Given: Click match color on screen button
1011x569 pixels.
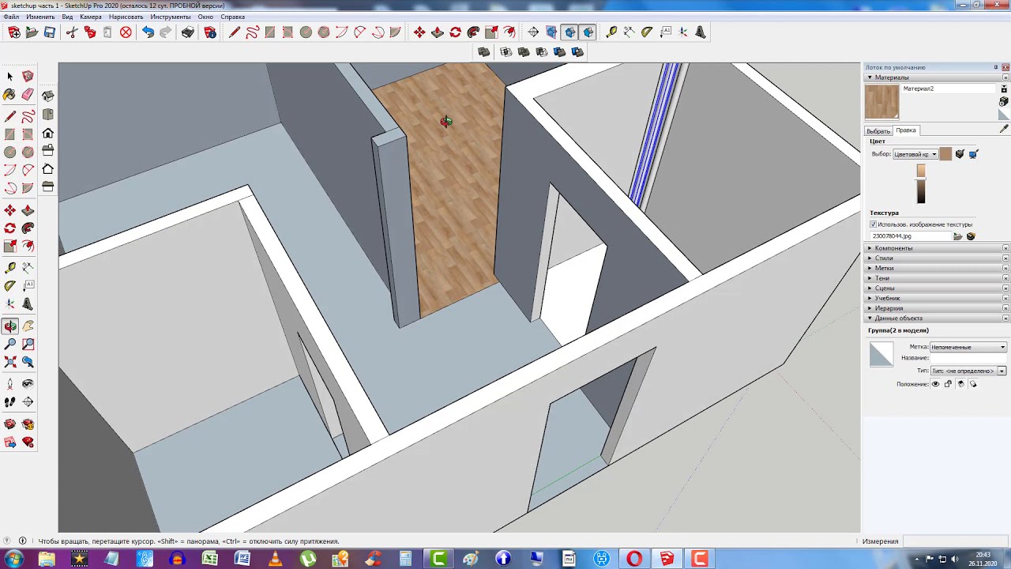Looking at the screenshot, I should (973, 154).
